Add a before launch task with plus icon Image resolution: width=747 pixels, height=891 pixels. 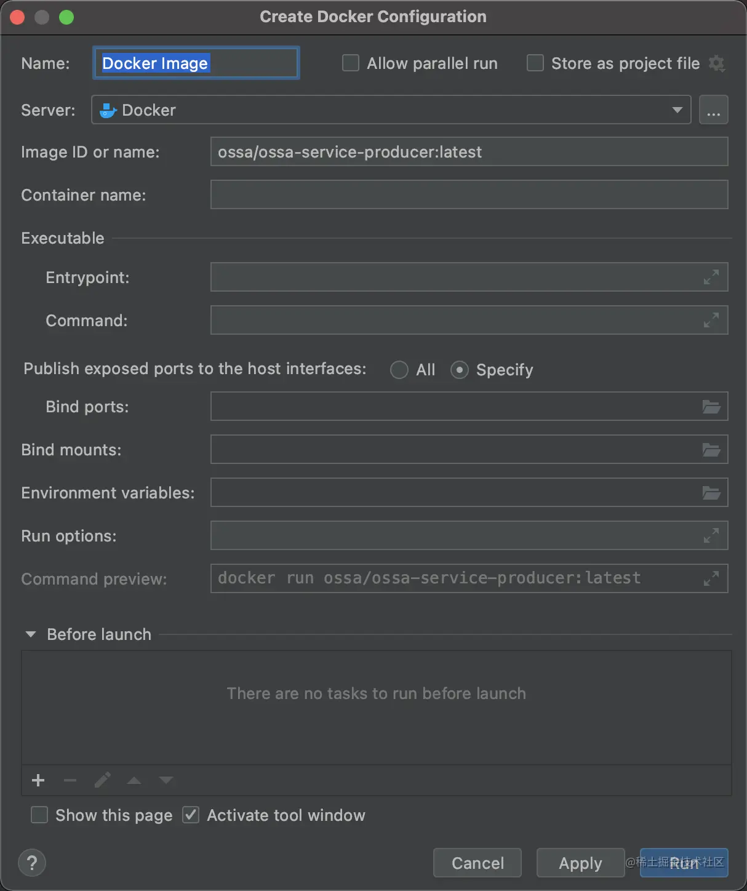pyautogui.click(x=38, y=780)
